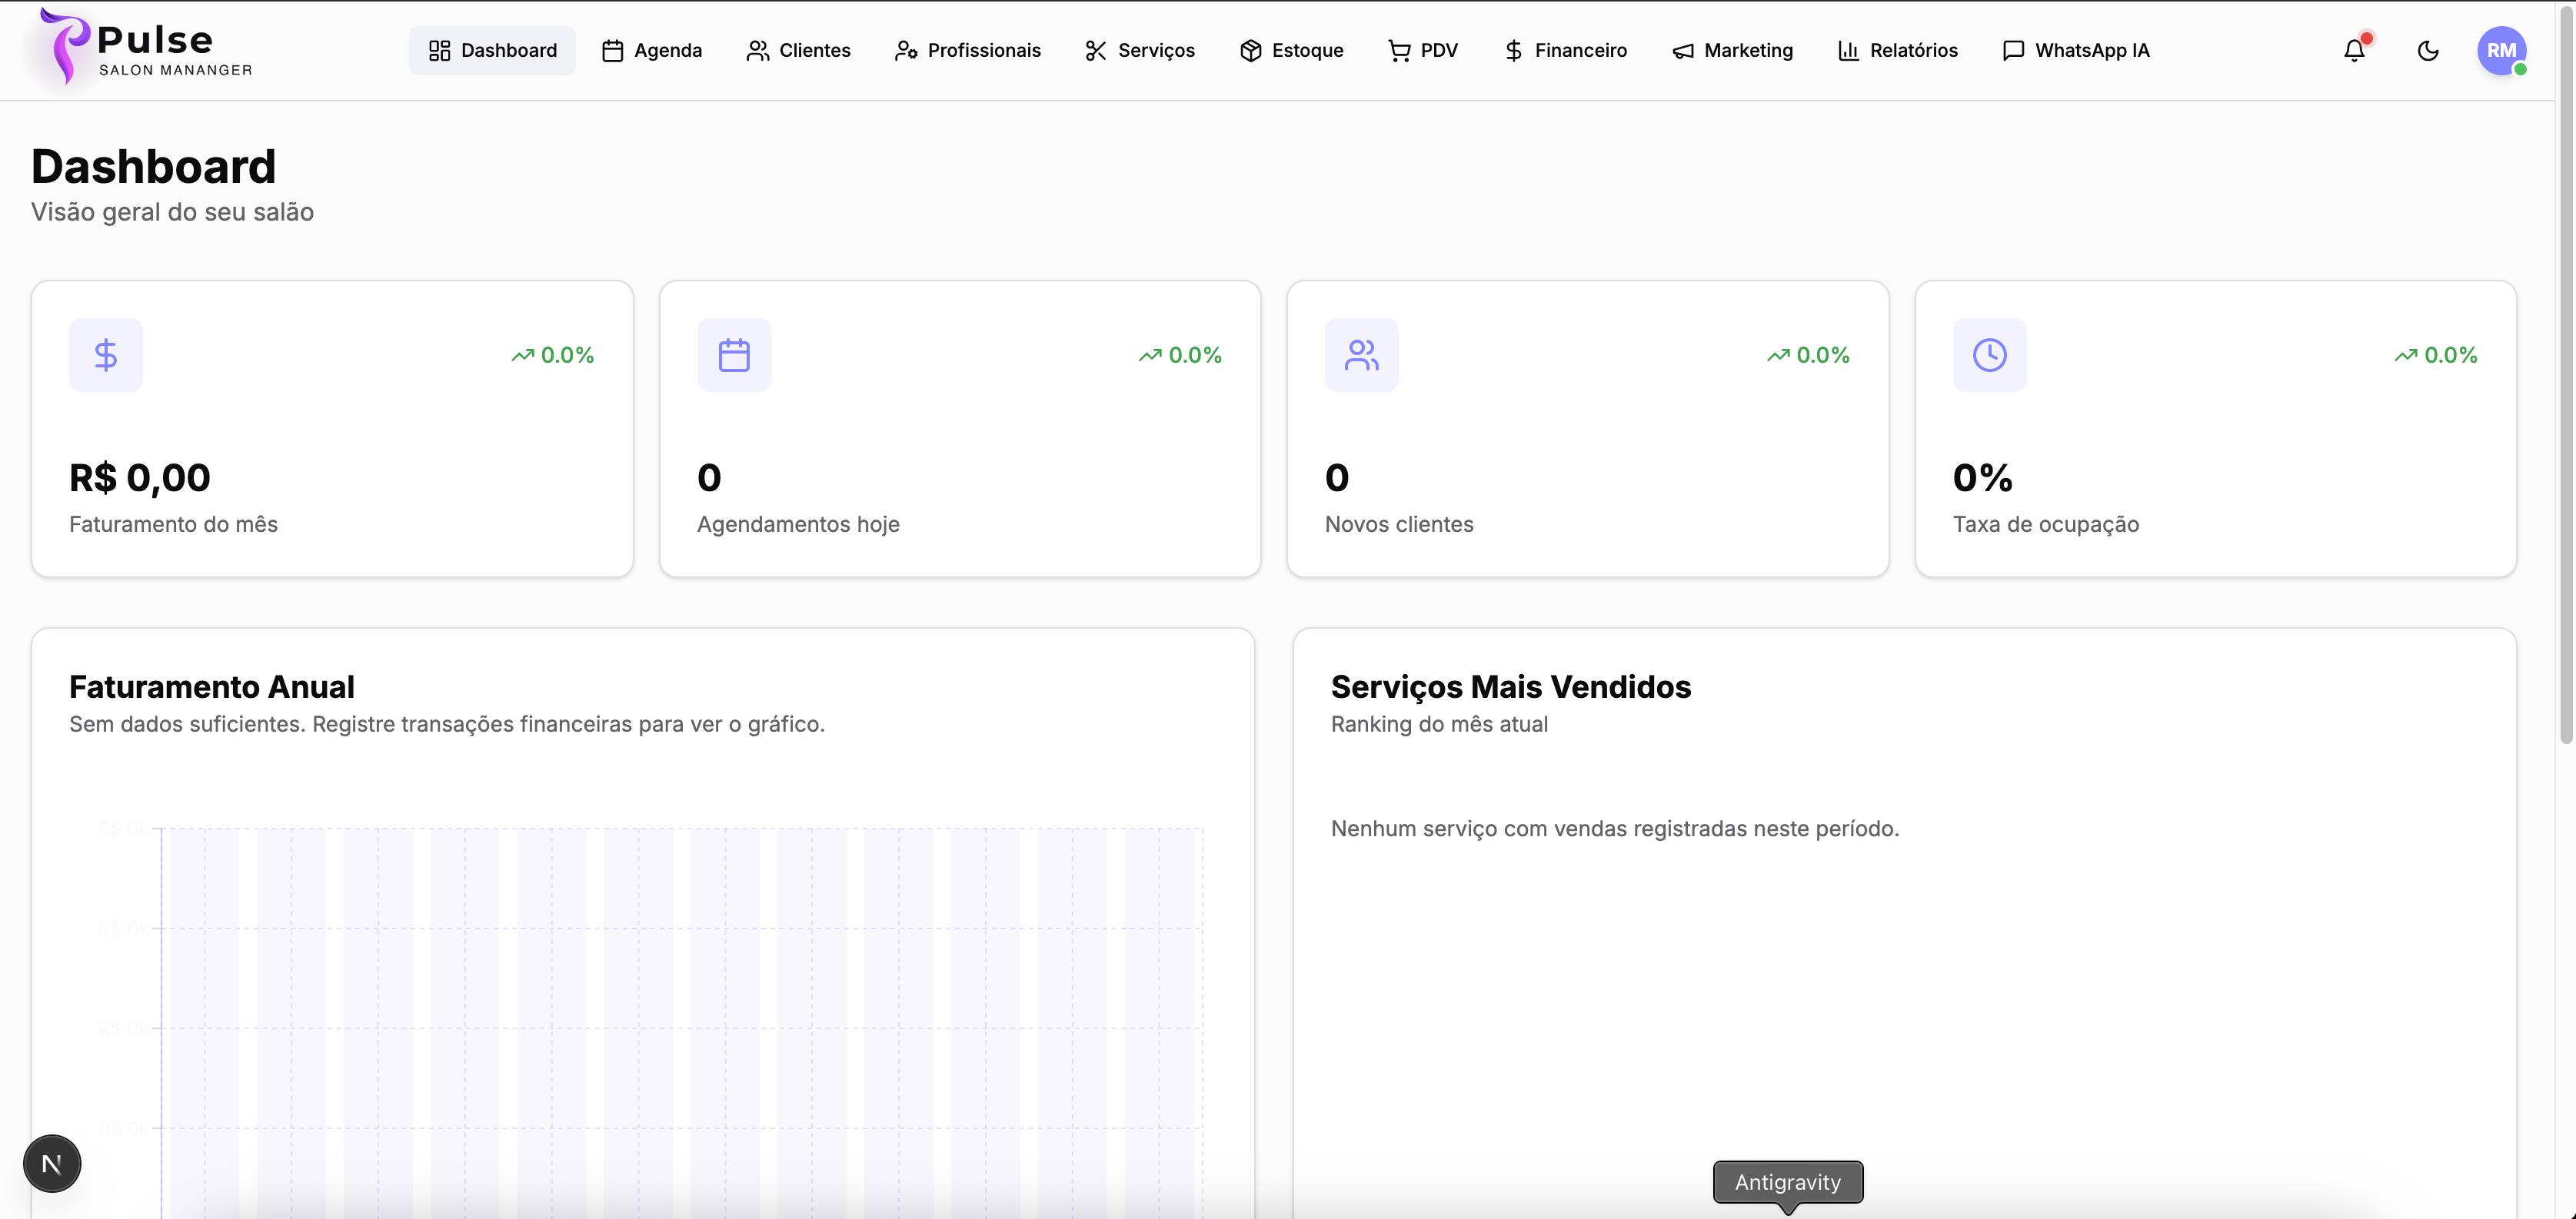Open the notifications bell

tap(2354, 50)
